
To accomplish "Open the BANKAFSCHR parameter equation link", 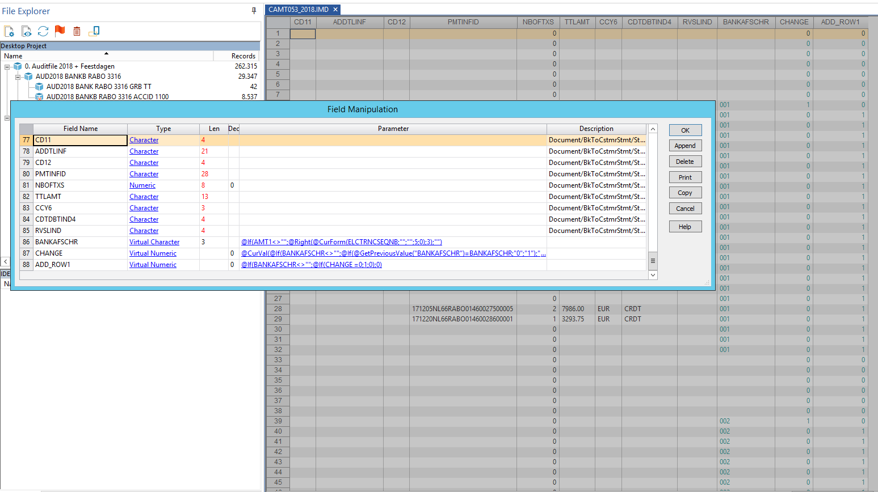I will (x=341, y=242).
